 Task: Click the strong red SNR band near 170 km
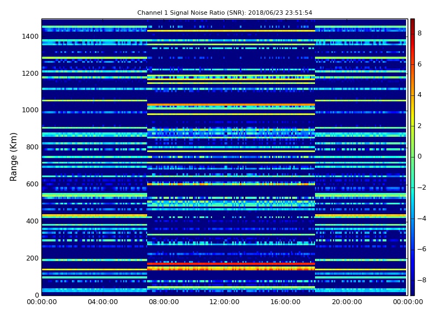231,264
